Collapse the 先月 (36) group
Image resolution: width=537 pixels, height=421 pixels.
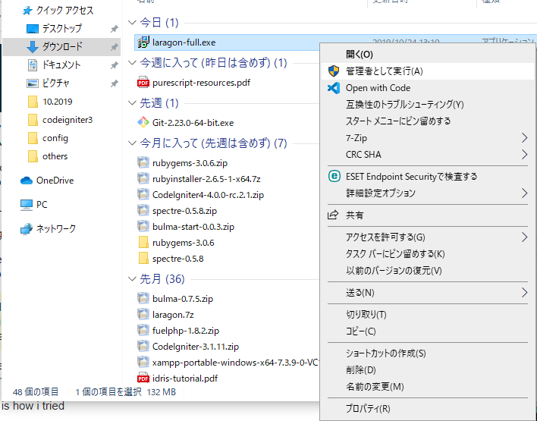[x=132, y=279]
